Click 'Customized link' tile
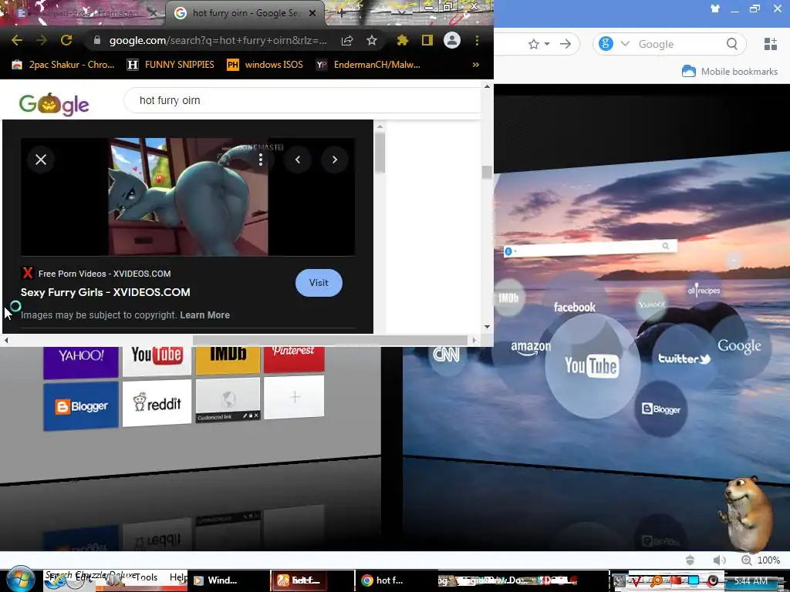Viewport: 790px width, 592px height. (x=228, y=400)
